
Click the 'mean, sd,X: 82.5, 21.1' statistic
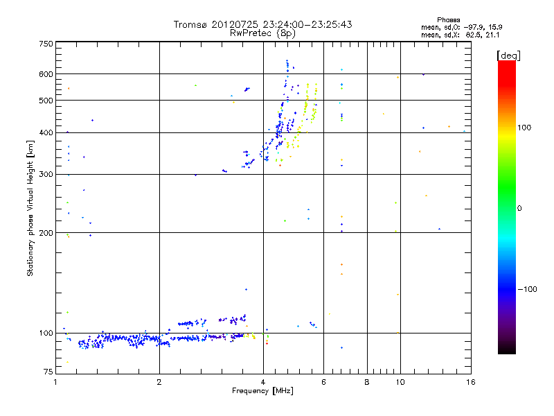(x=460, y=35)
